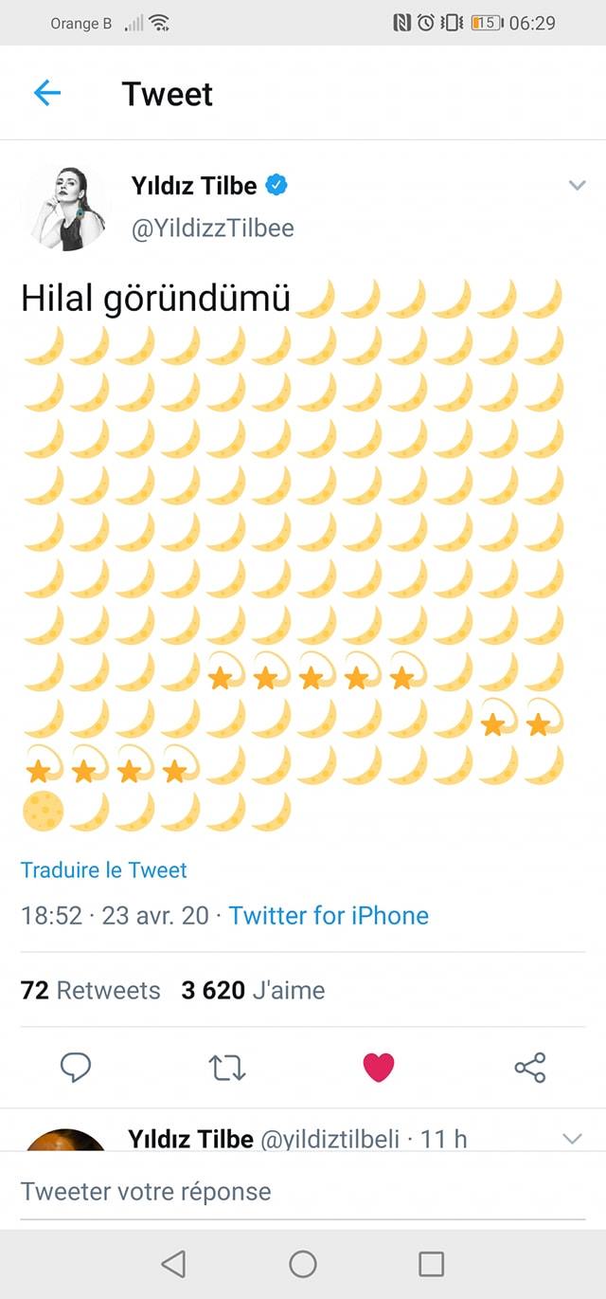606x1299 pixels.
Task: Open the Twitter for iPhone link
Action: (x=329, y=915)
